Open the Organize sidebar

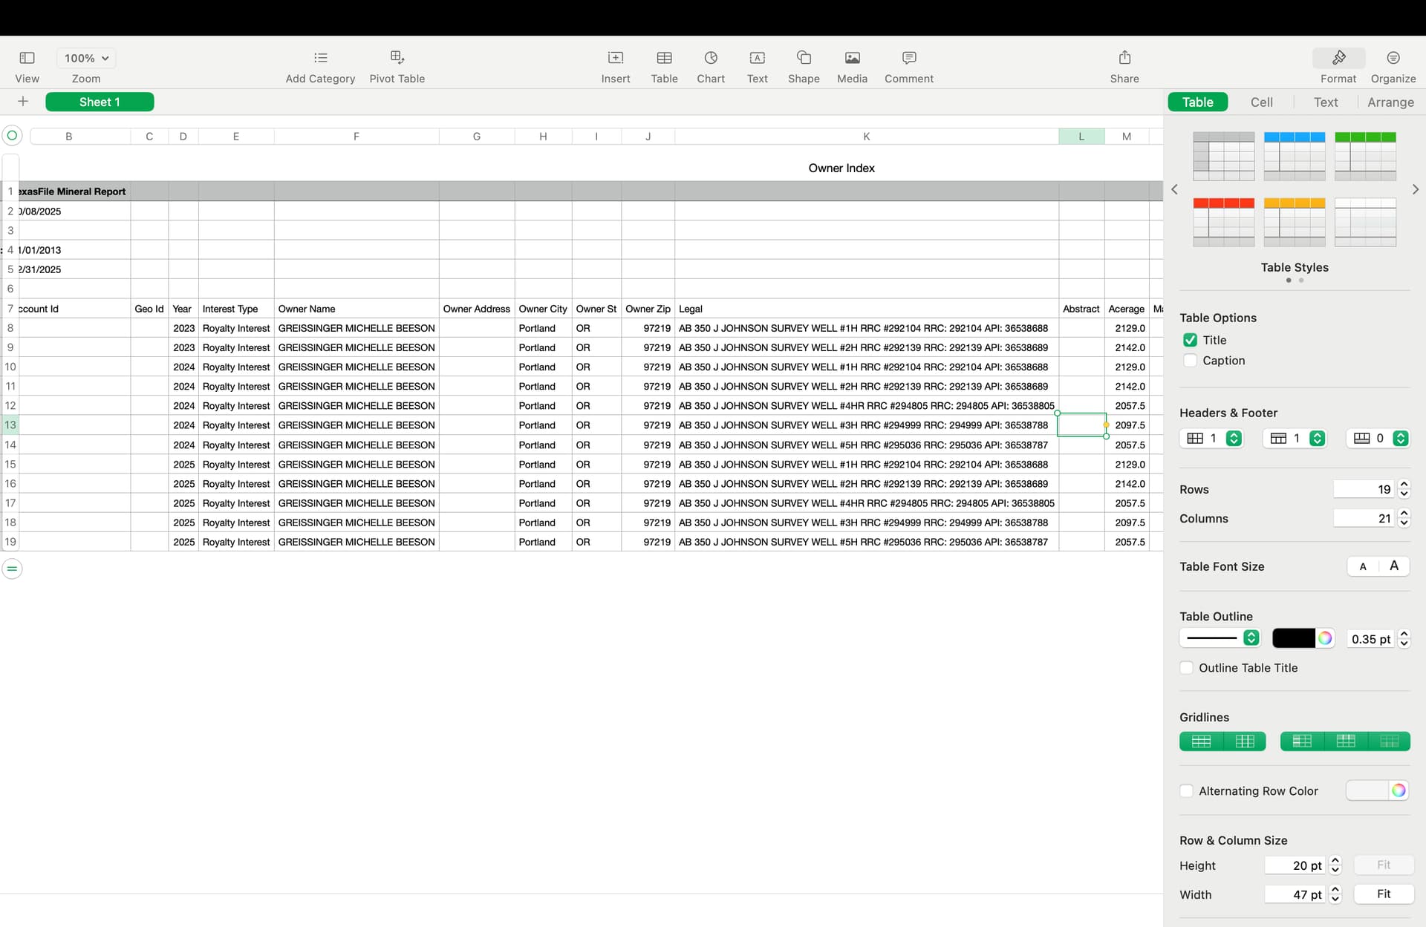coord(1393,58)
